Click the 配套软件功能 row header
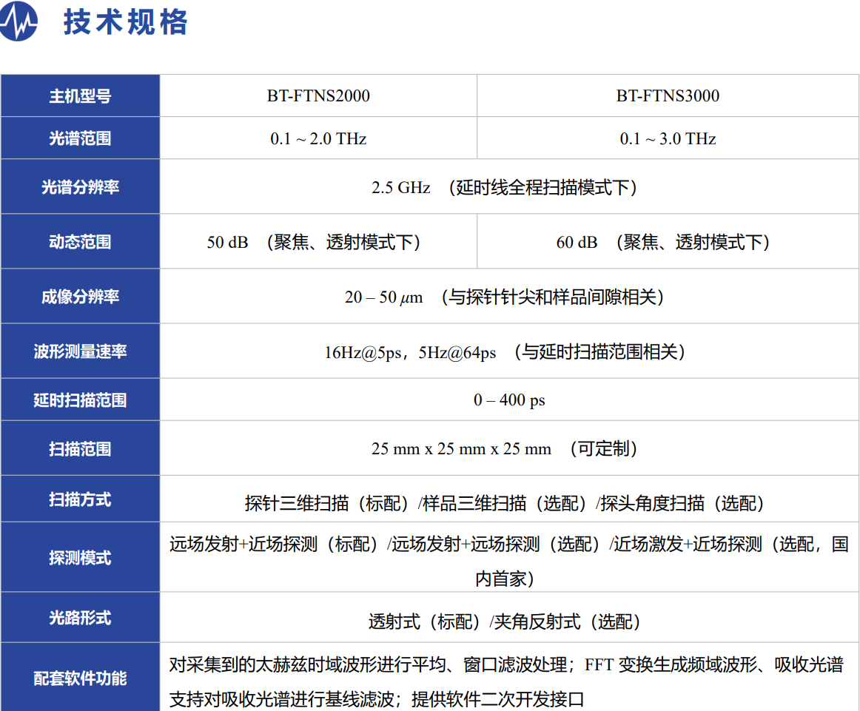The height and width of the screenshot is (711, 860). [x=80, y=678]
